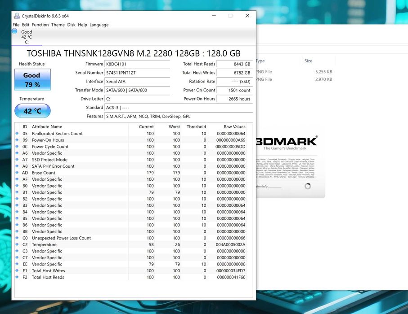Close the CrystalDiskInfo window
408x314 pixels.
(247, 16)
